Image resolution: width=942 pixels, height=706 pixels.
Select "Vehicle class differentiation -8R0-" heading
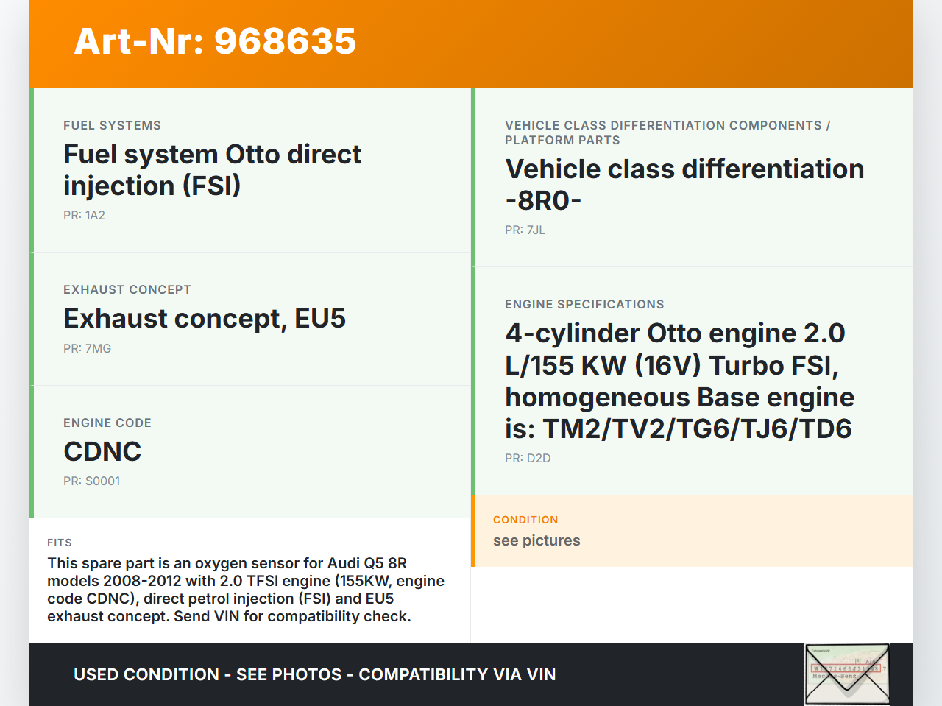[x=684, y=185]
